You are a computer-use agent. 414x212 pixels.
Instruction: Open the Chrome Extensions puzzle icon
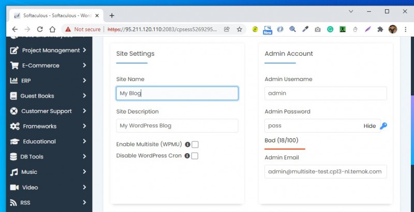[x=381, y=29]
